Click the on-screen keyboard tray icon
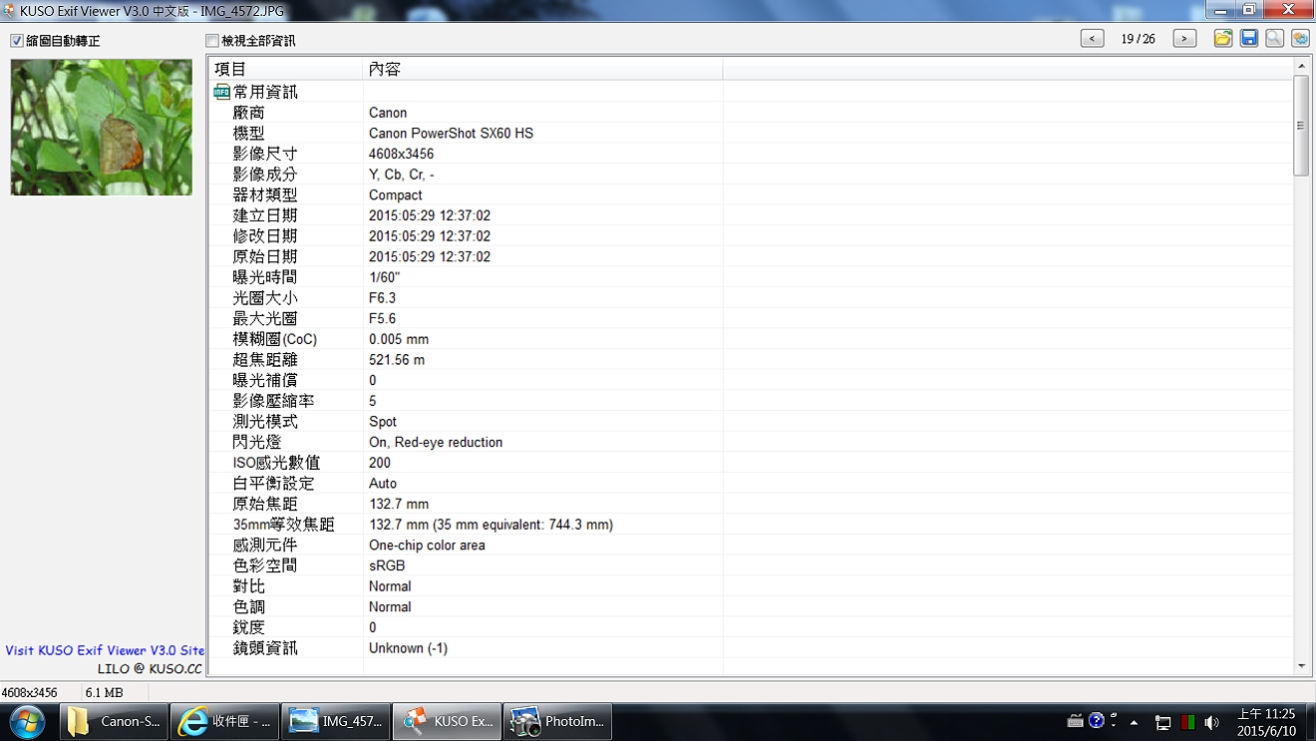This screenshot has width=1316, height=741. (1075, 721)
